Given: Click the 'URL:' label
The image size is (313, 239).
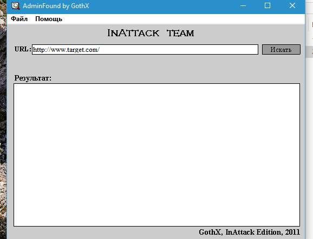Looking at the screenshot, I should tap(23, 49).
